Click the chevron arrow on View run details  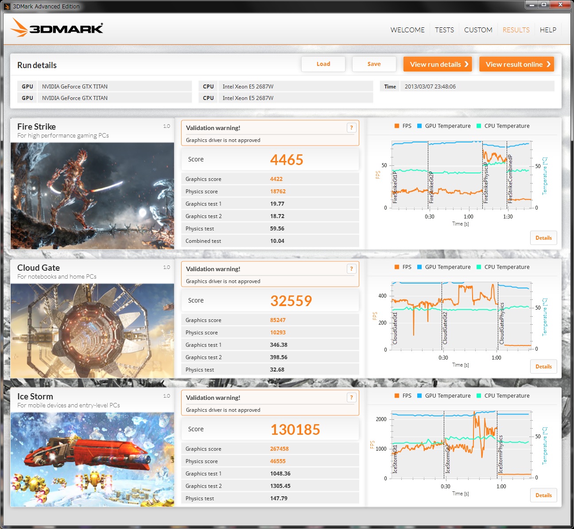click(x=466, y=64)
